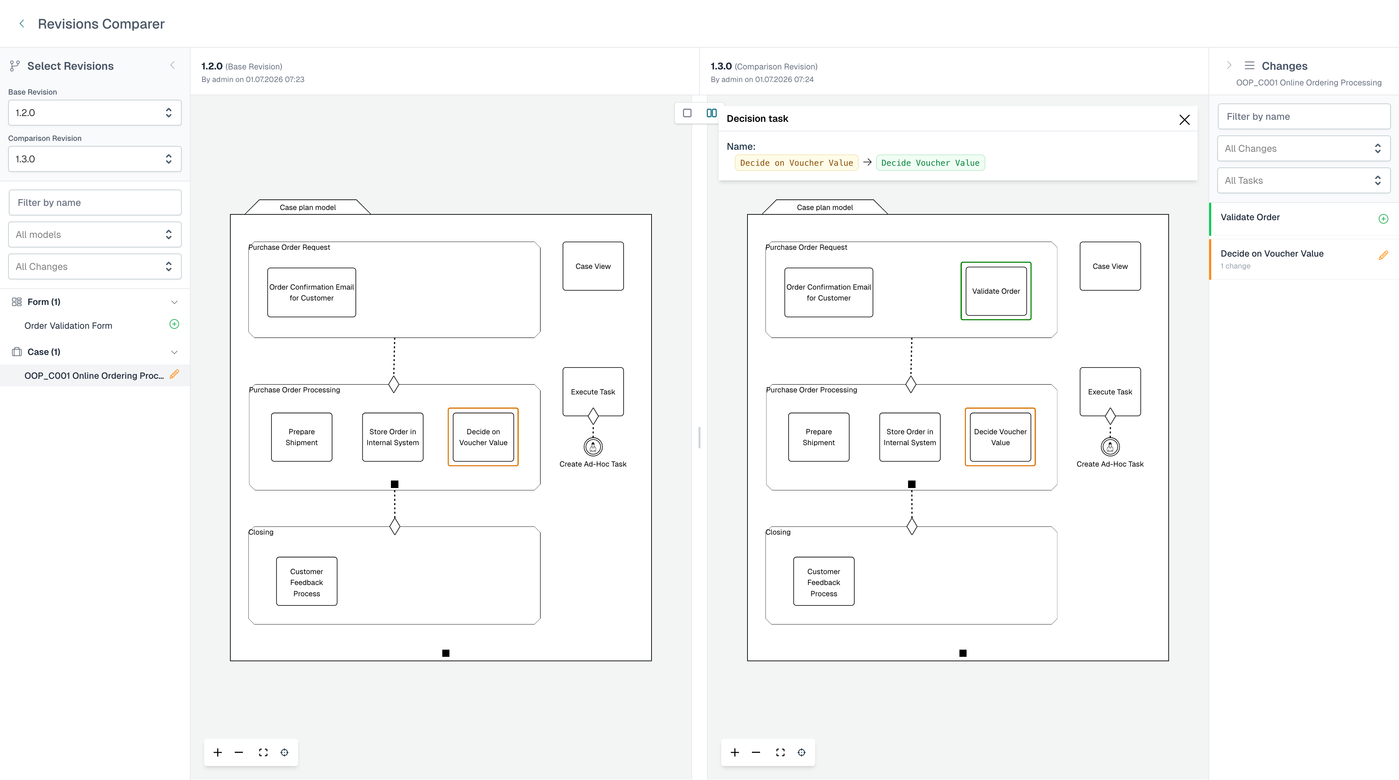Collapse the Case (1) group

coord(174,352)
